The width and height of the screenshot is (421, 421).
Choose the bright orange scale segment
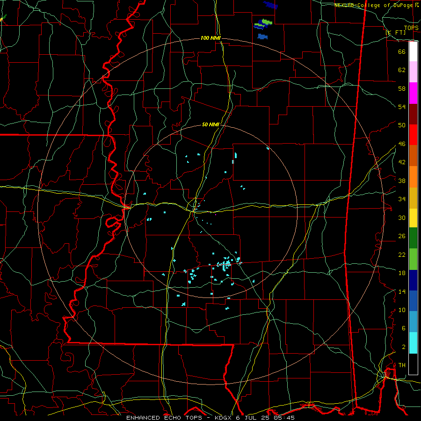pos(413,176)
